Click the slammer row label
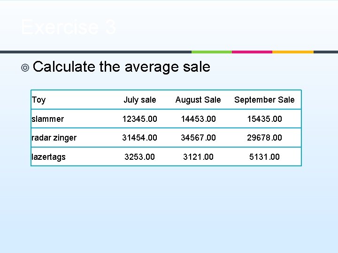 point(47,119)
